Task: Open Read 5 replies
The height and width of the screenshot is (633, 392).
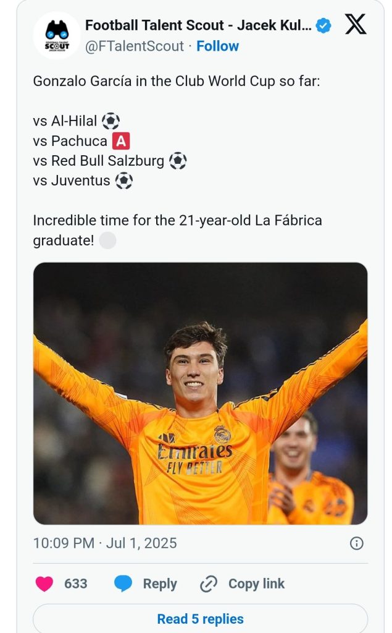Action: point(200,619)
